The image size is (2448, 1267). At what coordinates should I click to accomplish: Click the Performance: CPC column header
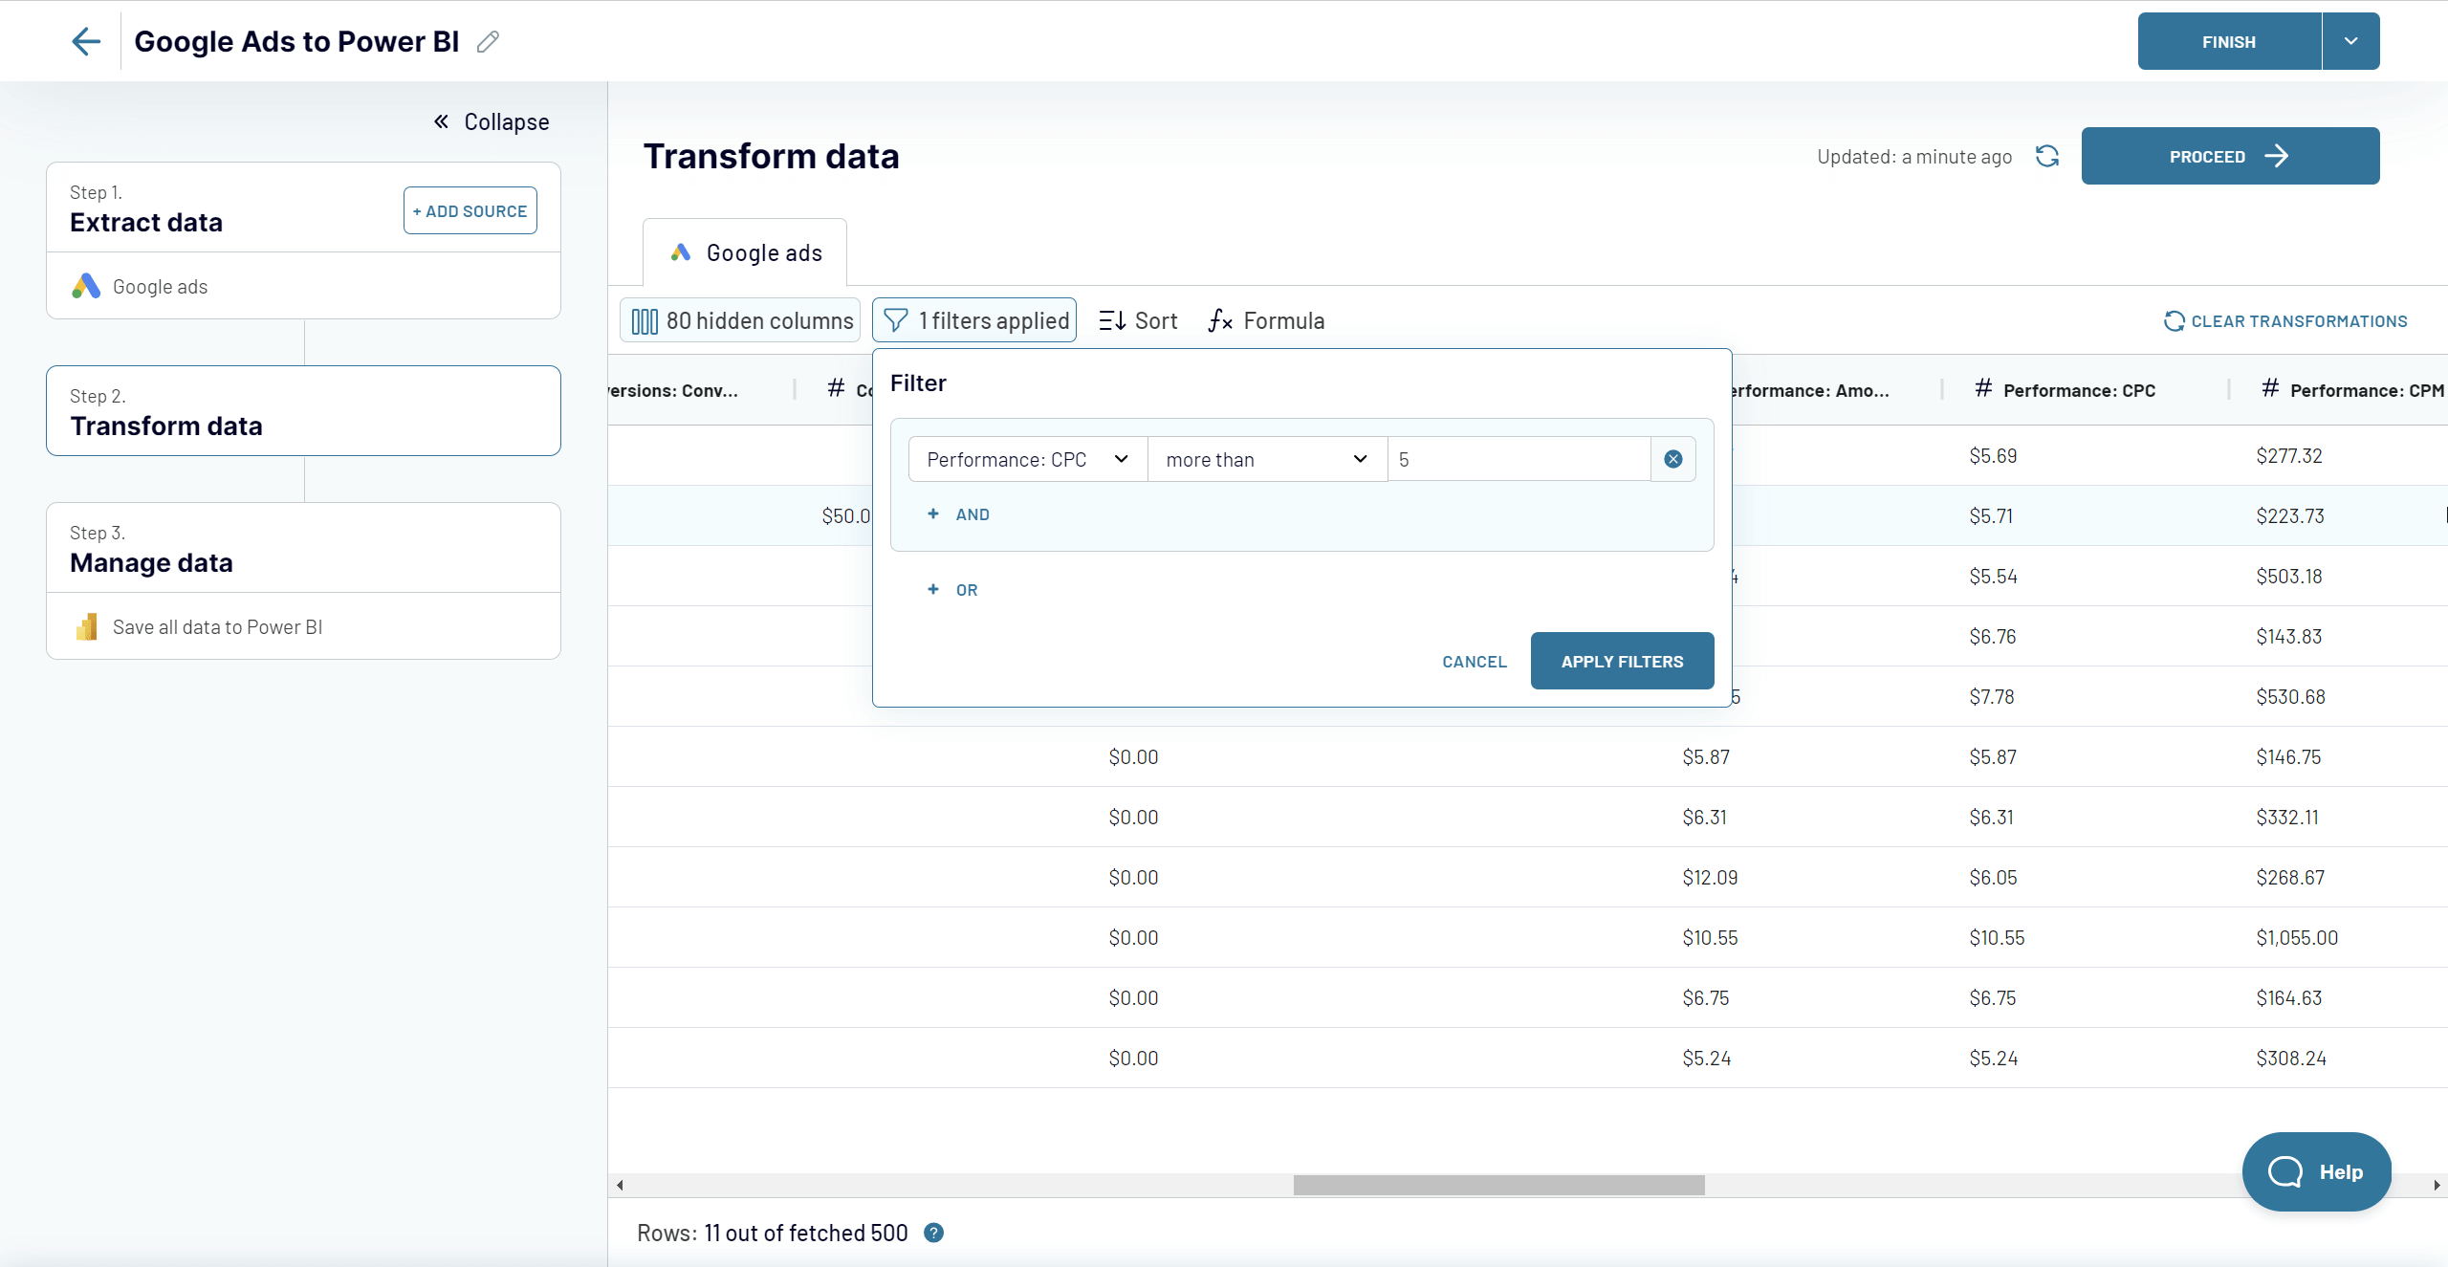coord(2079,390)
